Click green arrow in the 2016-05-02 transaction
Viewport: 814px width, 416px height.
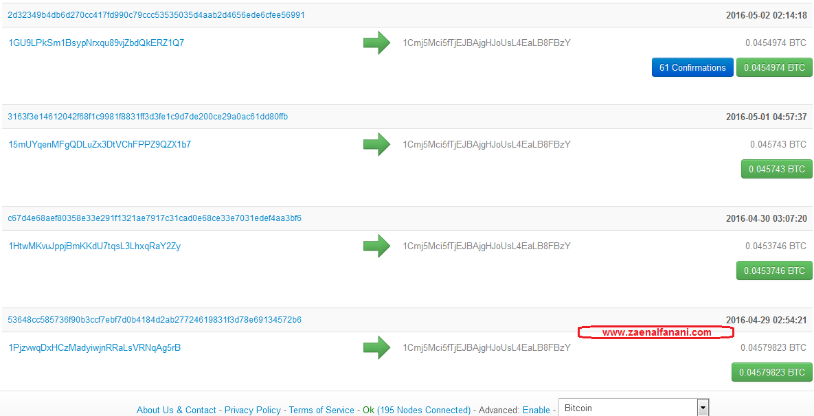(376, 43)
